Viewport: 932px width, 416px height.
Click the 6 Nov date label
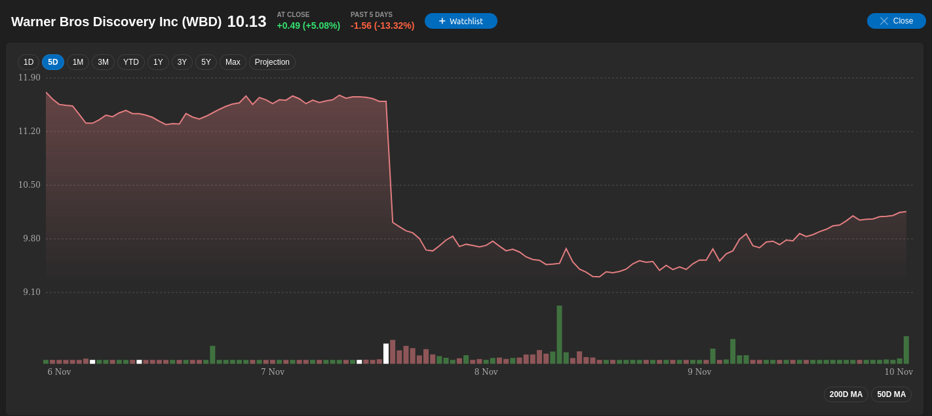(x=59, y=372)
